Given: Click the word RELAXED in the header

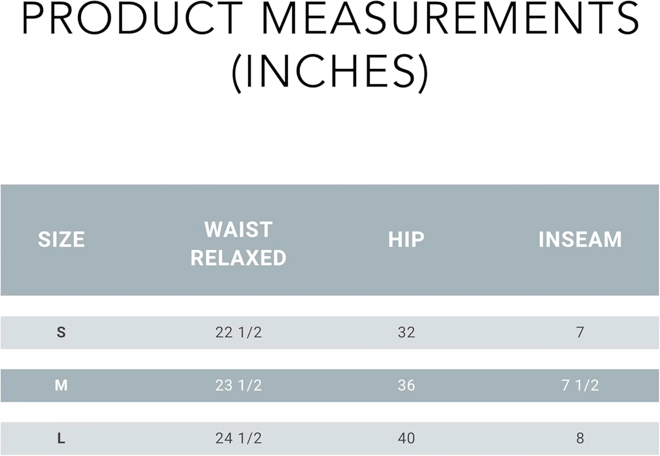Looking at the screenshot, I should click(x=238, y=258).
